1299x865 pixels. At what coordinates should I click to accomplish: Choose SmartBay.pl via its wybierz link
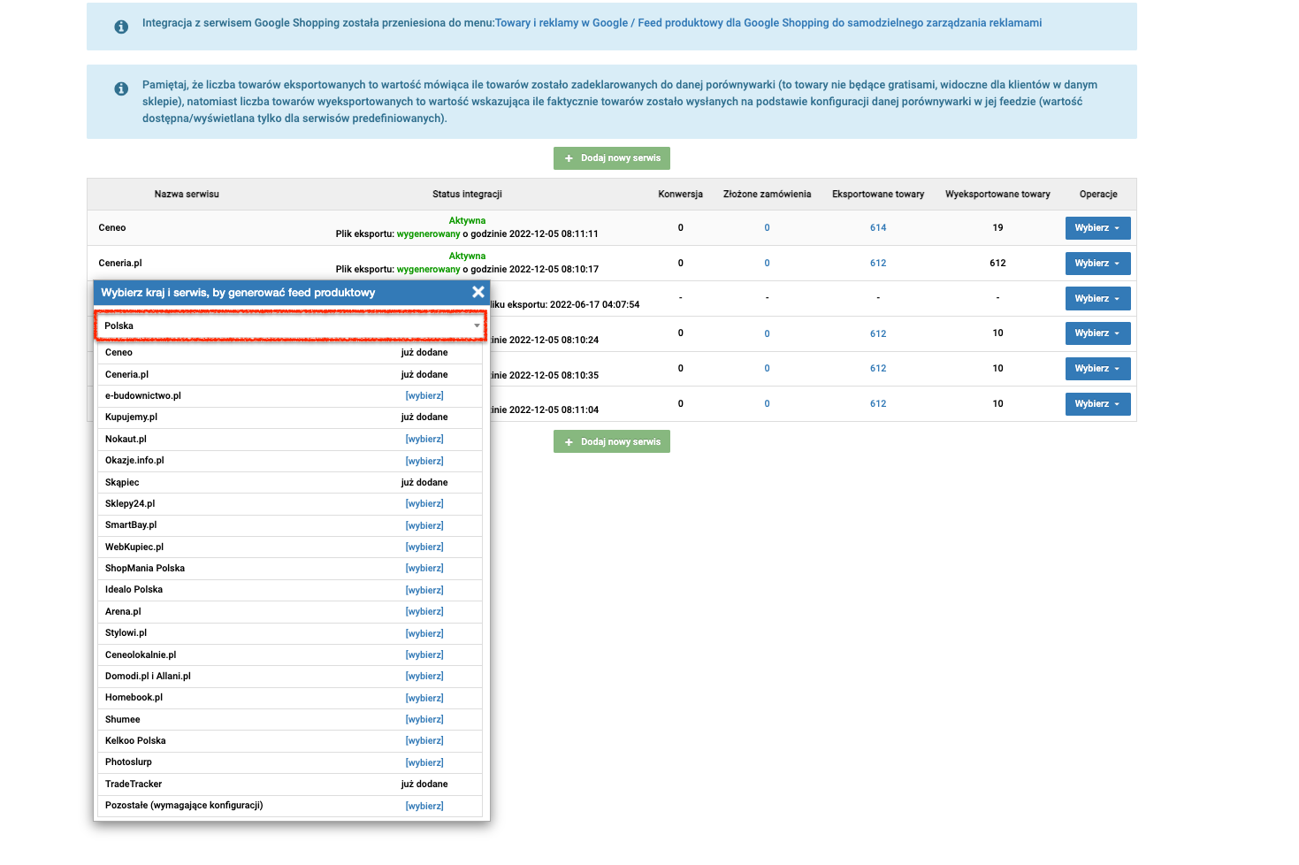click(424, 525)
